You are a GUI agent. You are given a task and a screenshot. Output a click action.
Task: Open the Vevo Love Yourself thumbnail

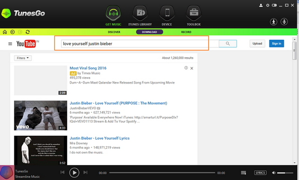tap(41, 115)
